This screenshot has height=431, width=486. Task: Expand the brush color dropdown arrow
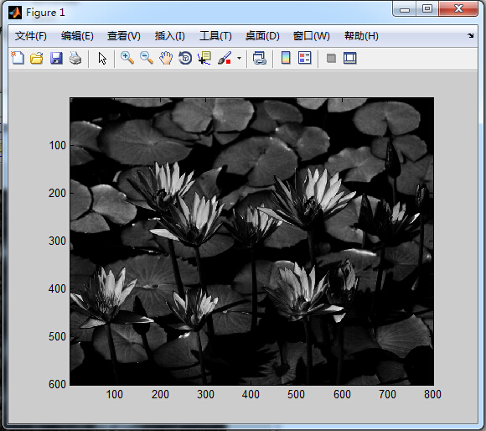point(239,58)
